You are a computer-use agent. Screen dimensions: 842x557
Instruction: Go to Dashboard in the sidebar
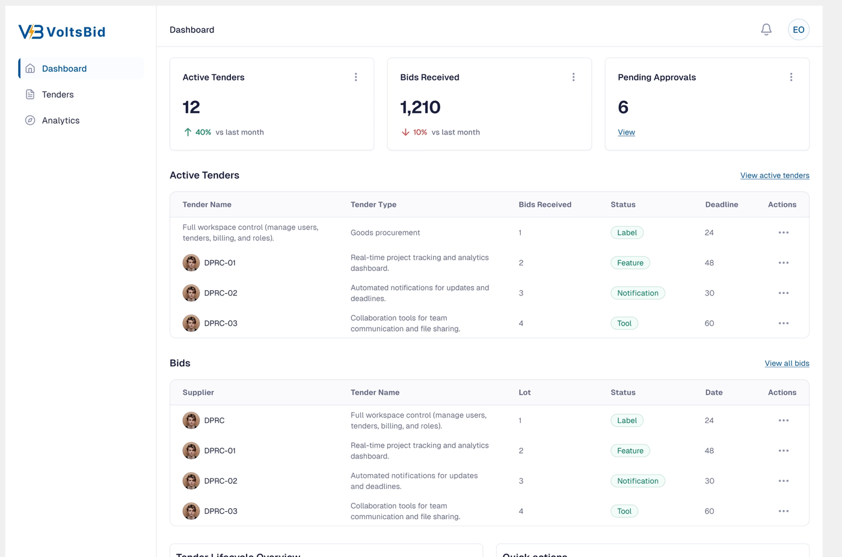[x=81, y=68]
